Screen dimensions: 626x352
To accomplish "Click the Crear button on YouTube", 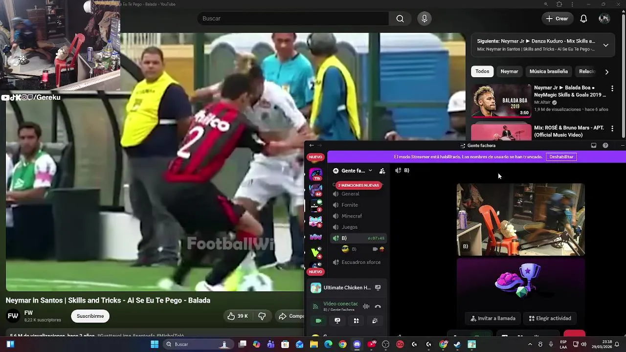I will click(557, 19).
